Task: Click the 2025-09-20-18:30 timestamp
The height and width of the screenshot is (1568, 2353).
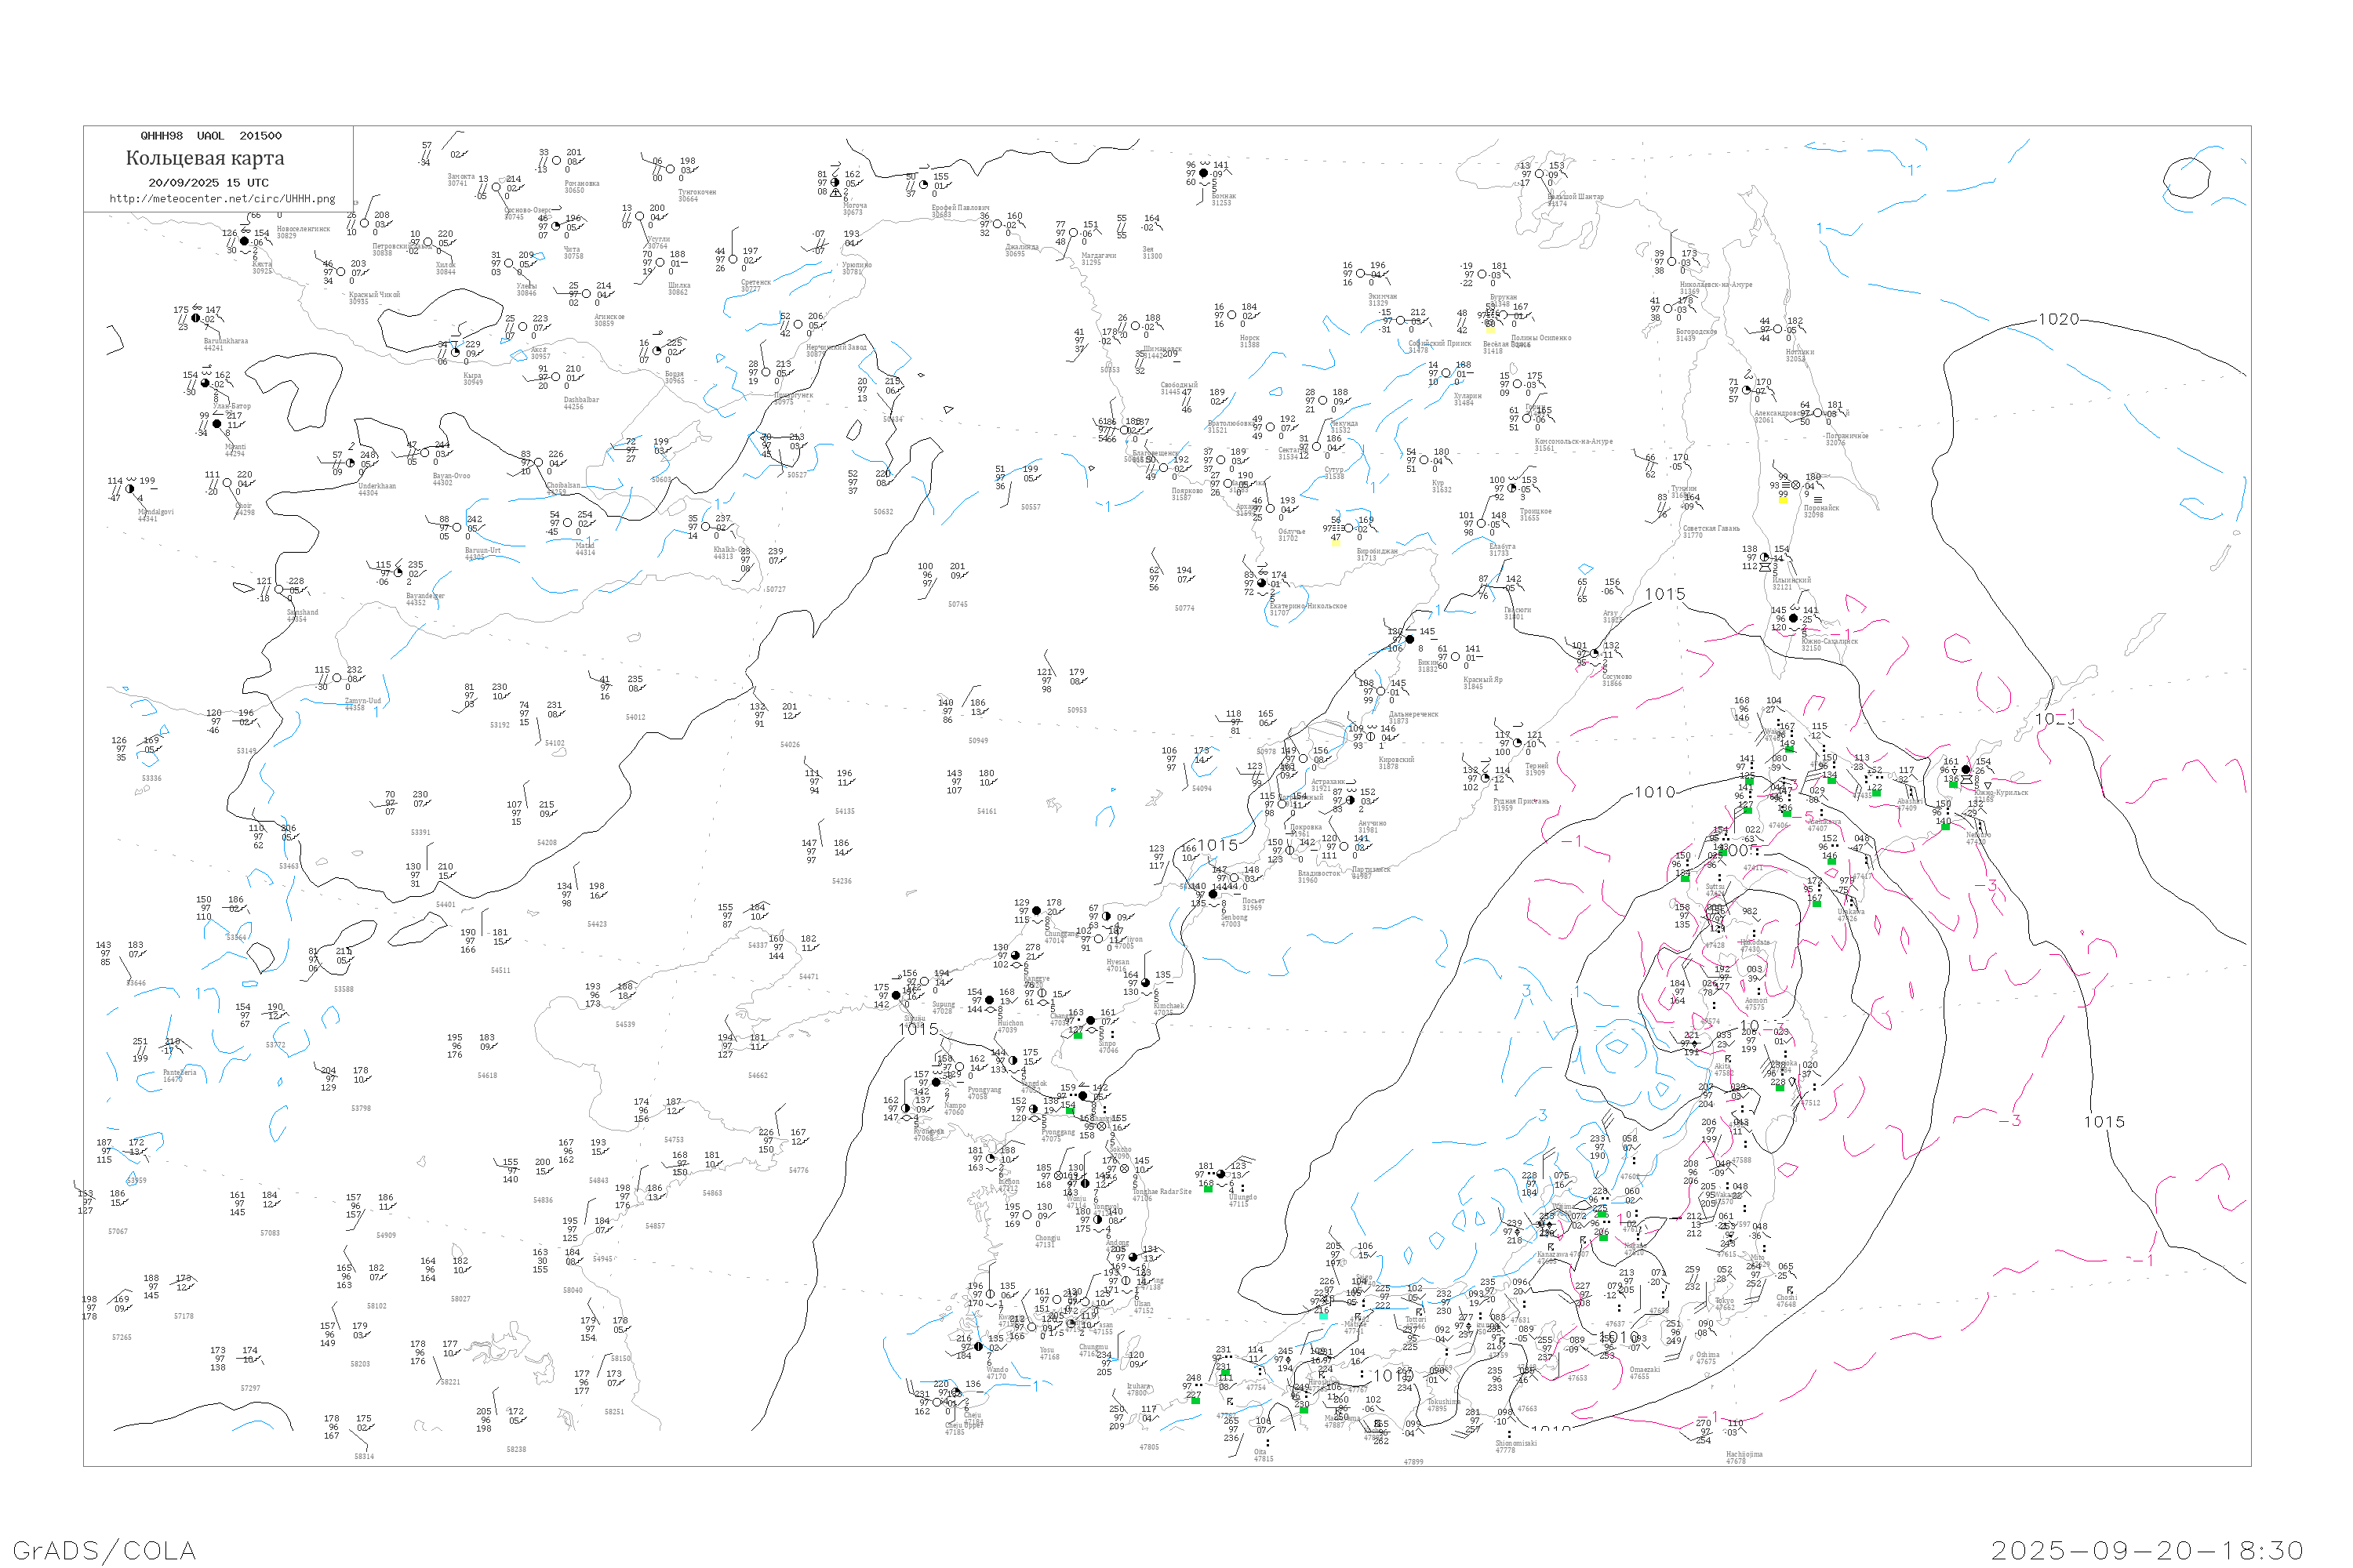Action: coord(2147,1550)
